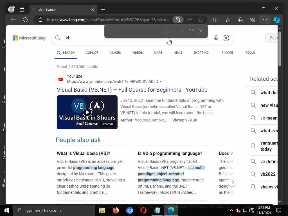Switch to the NEWS tab
The width and height of the screenshot is (288, 216).
pyautogui.click(x=178, y=53)
